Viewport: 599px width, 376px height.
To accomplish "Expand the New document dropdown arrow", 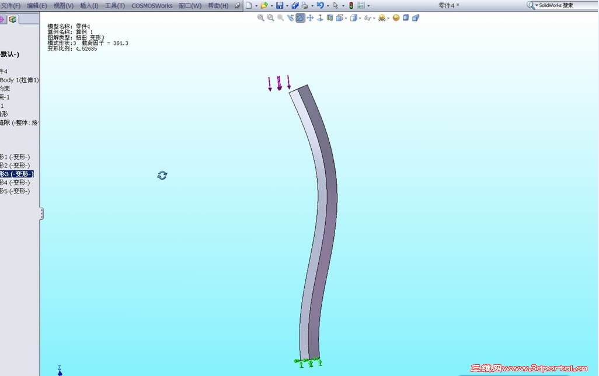I will pos(256,6).
